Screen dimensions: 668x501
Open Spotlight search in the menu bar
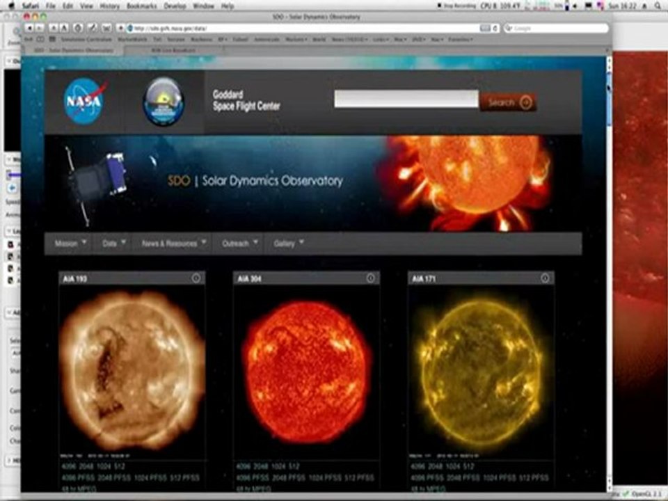pos(659,6)
